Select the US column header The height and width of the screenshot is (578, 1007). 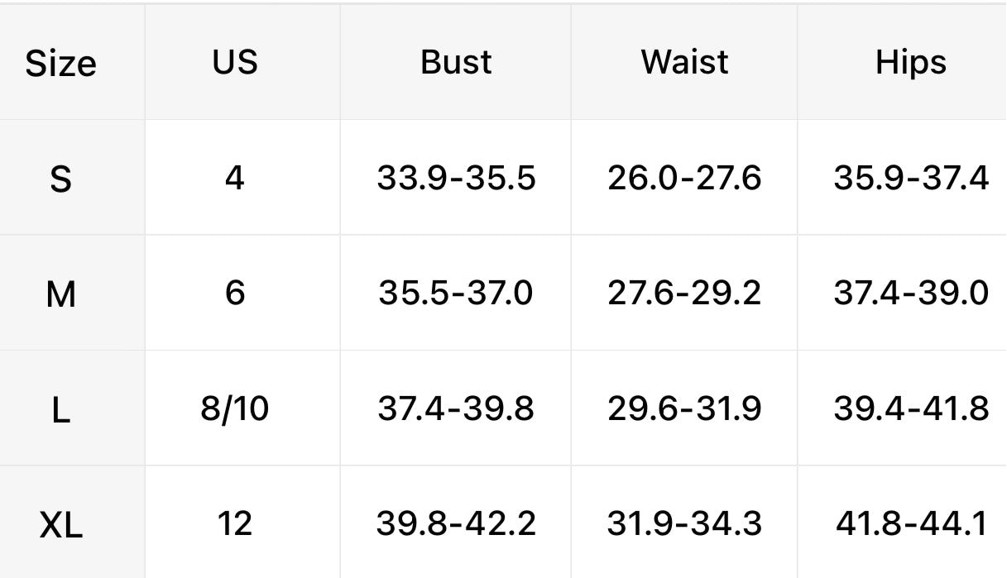click(x=235, y=62)
